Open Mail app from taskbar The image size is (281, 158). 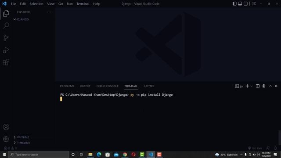pyautogui.click(x=116, y=154)
